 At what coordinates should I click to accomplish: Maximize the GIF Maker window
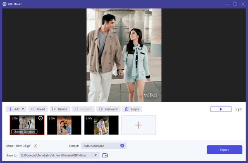235,4
